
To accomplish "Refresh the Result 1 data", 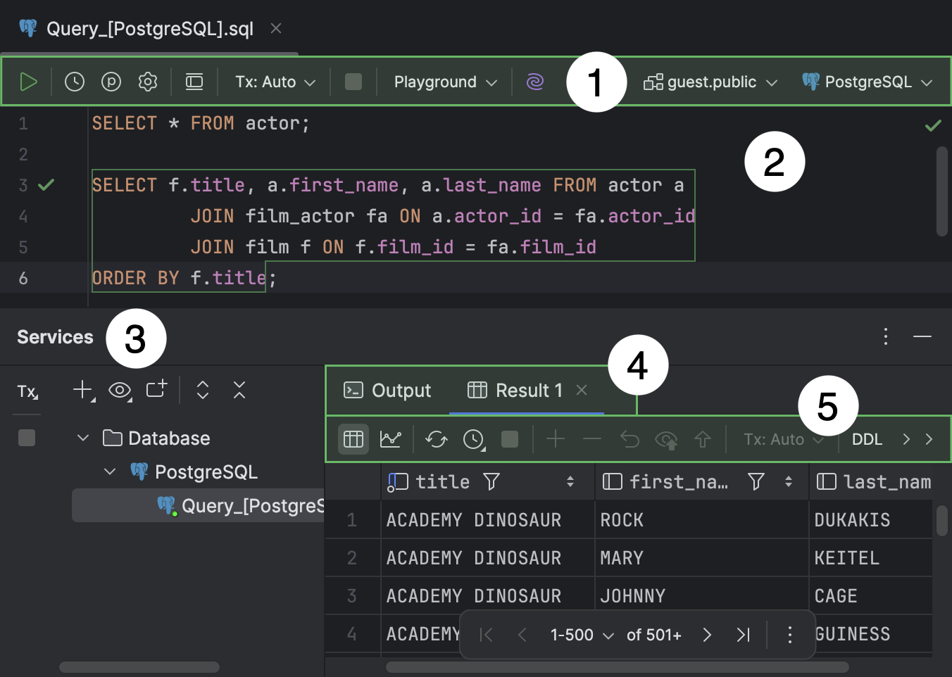I will (x=436, y=438).
